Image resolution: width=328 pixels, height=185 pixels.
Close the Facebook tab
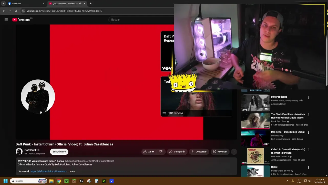click(x=44, y=4)
